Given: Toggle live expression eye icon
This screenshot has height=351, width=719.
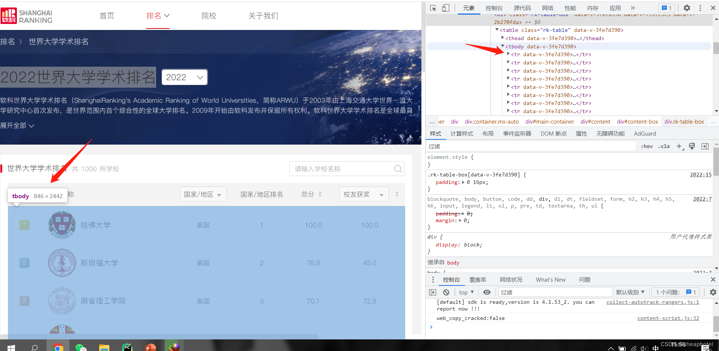Looking at the screenshot, I should coord(487,292).
